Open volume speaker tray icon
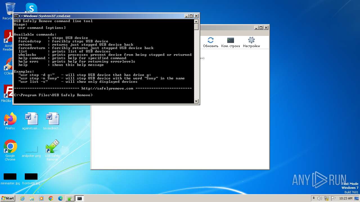The width and height of the screenshot is (360, 202). pos(320,198)
